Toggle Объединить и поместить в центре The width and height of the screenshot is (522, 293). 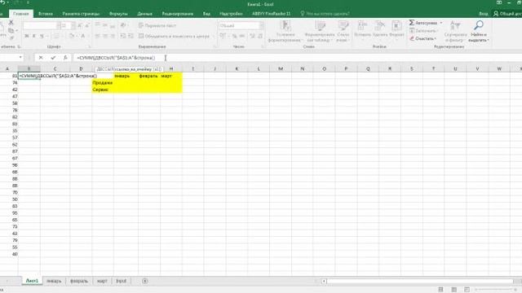(174, 36)
